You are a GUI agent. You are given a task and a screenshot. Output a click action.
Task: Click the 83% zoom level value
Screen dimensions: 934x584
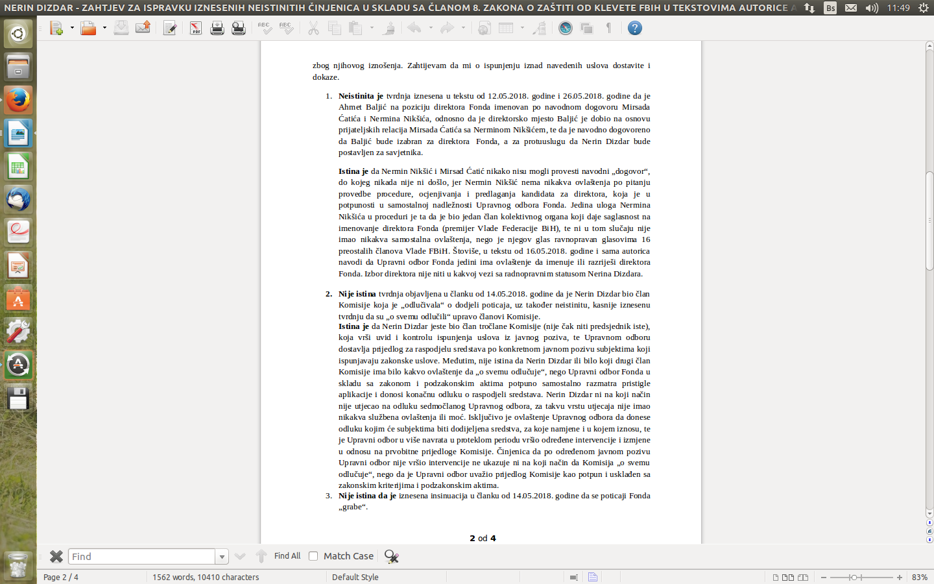pos(919,577)
